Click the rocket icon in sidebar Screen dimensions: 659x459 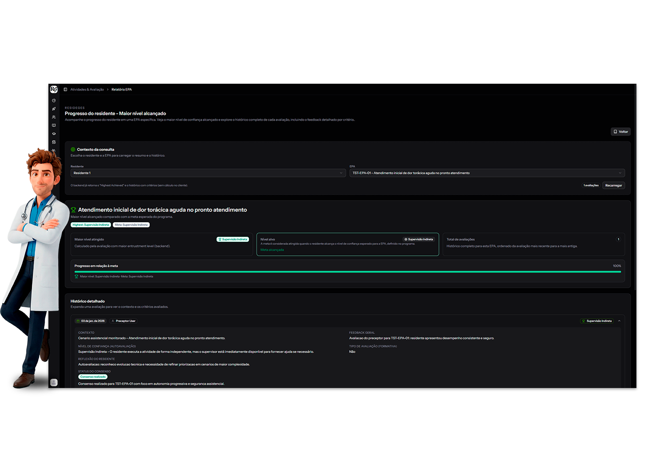54,109
